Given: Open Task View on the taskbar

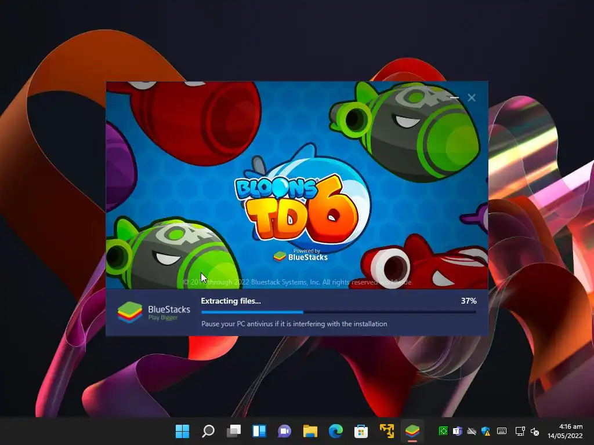Looking at the screenshot, I should point(234,431).
